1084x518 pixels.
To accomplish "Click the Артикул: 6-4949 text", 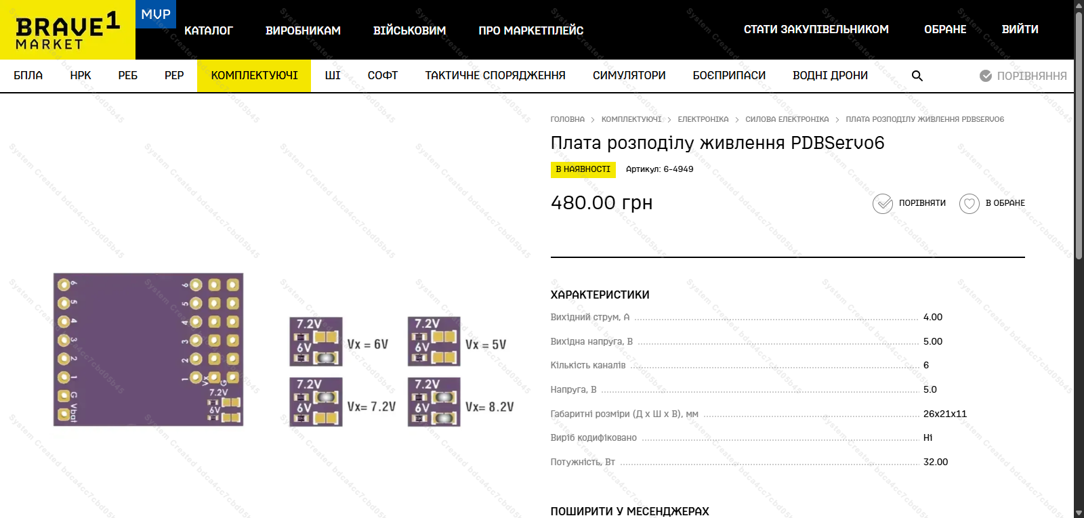I will [659, 169].
